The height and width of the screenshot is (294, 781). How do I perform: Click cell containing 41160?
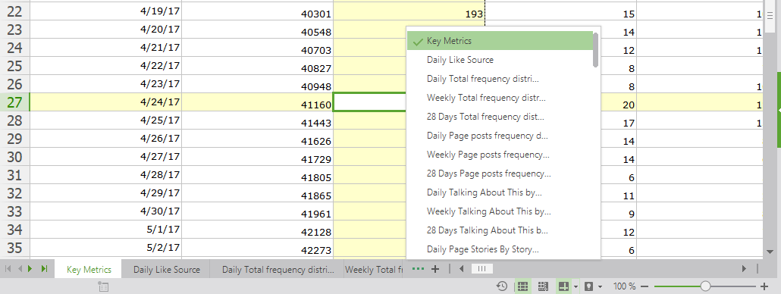(258, 102)
